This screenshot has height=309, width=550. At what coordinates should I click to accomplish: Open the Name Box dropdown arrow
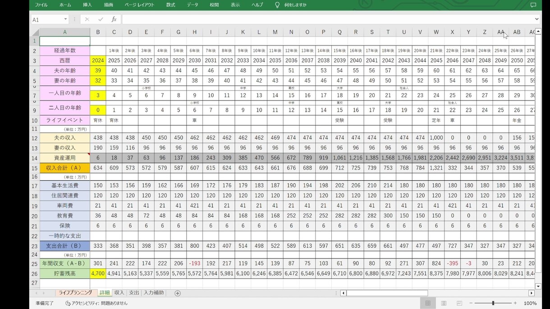(x=66, y=19)
